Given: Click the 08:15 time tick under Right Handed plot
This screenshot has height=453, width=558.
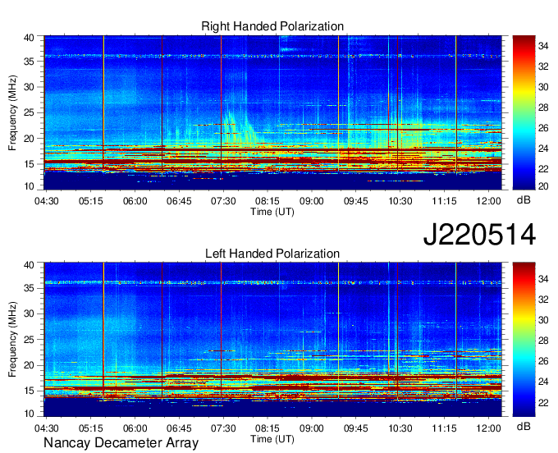Looking at the screenshot, I should (x=268, y=201).
